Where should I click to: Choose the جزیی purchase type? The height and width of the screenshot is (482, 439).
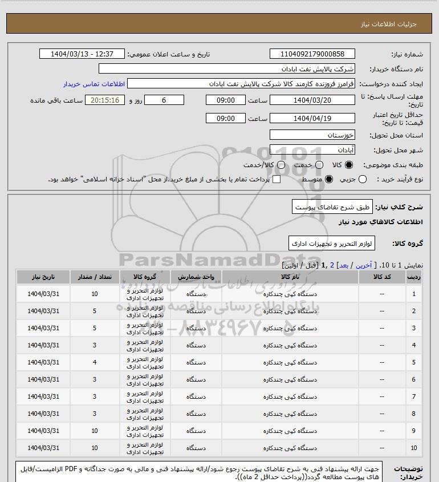[x=363, y=179]
